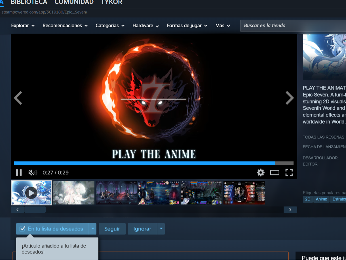This screenshot has height=260, width=346.
Task: Open video settings gear
Action: click(261, 172)
